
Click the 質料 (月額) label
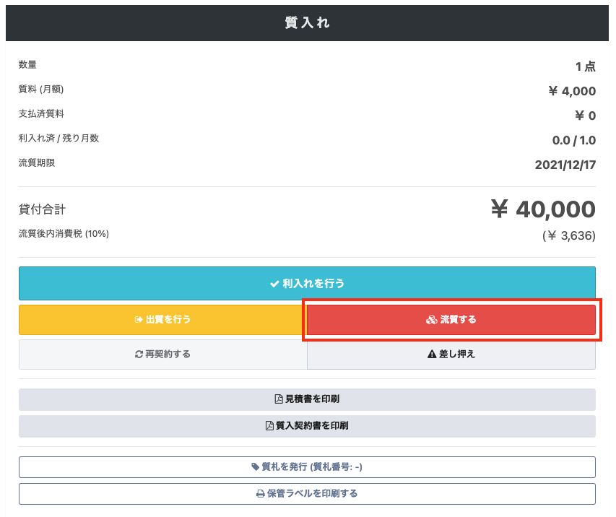click(x=41, y=90)
